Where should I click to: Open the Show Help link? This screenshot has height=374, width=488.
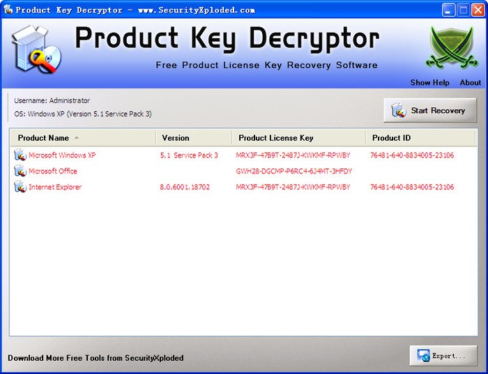pyautogui.click(x=430, y=83)
